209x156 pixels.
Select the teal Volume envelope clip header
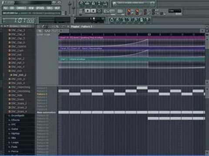pyautogui.click(x=131, y=59)
